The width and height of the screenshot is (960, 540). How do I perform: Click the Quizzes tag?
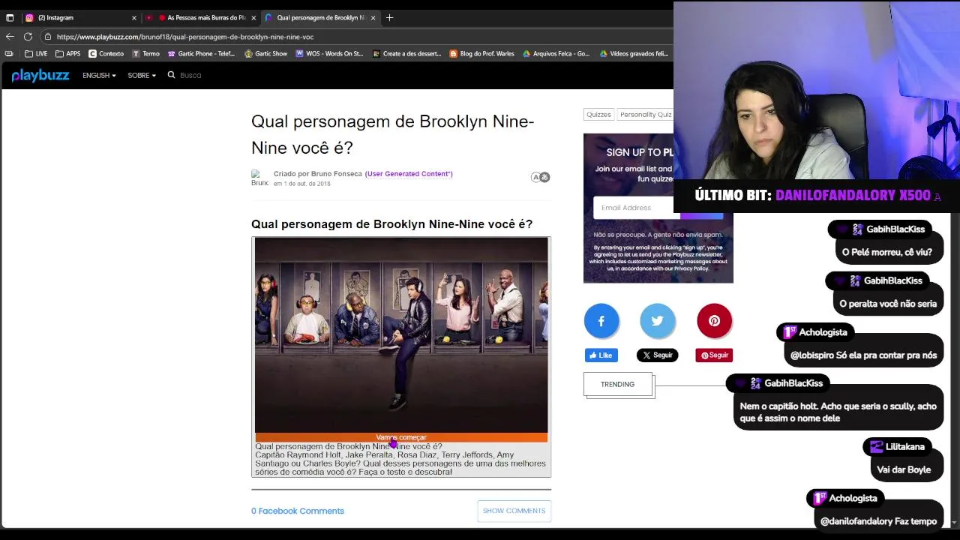[598, 115]
